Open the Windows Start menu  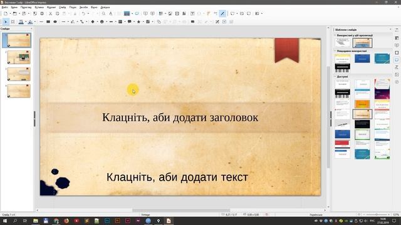pos(5,221)
